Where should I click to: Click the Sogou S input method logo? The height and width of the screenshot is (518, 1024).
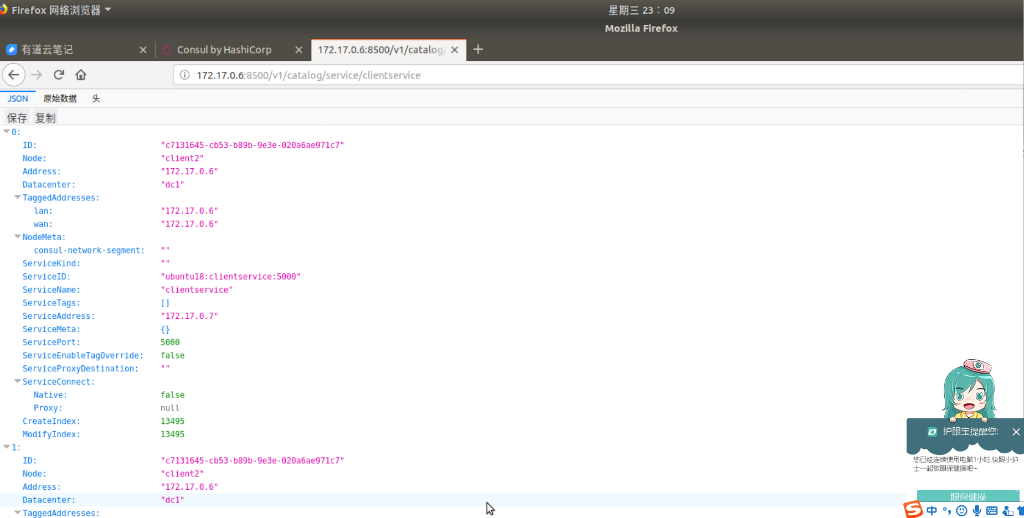point(913,509)
